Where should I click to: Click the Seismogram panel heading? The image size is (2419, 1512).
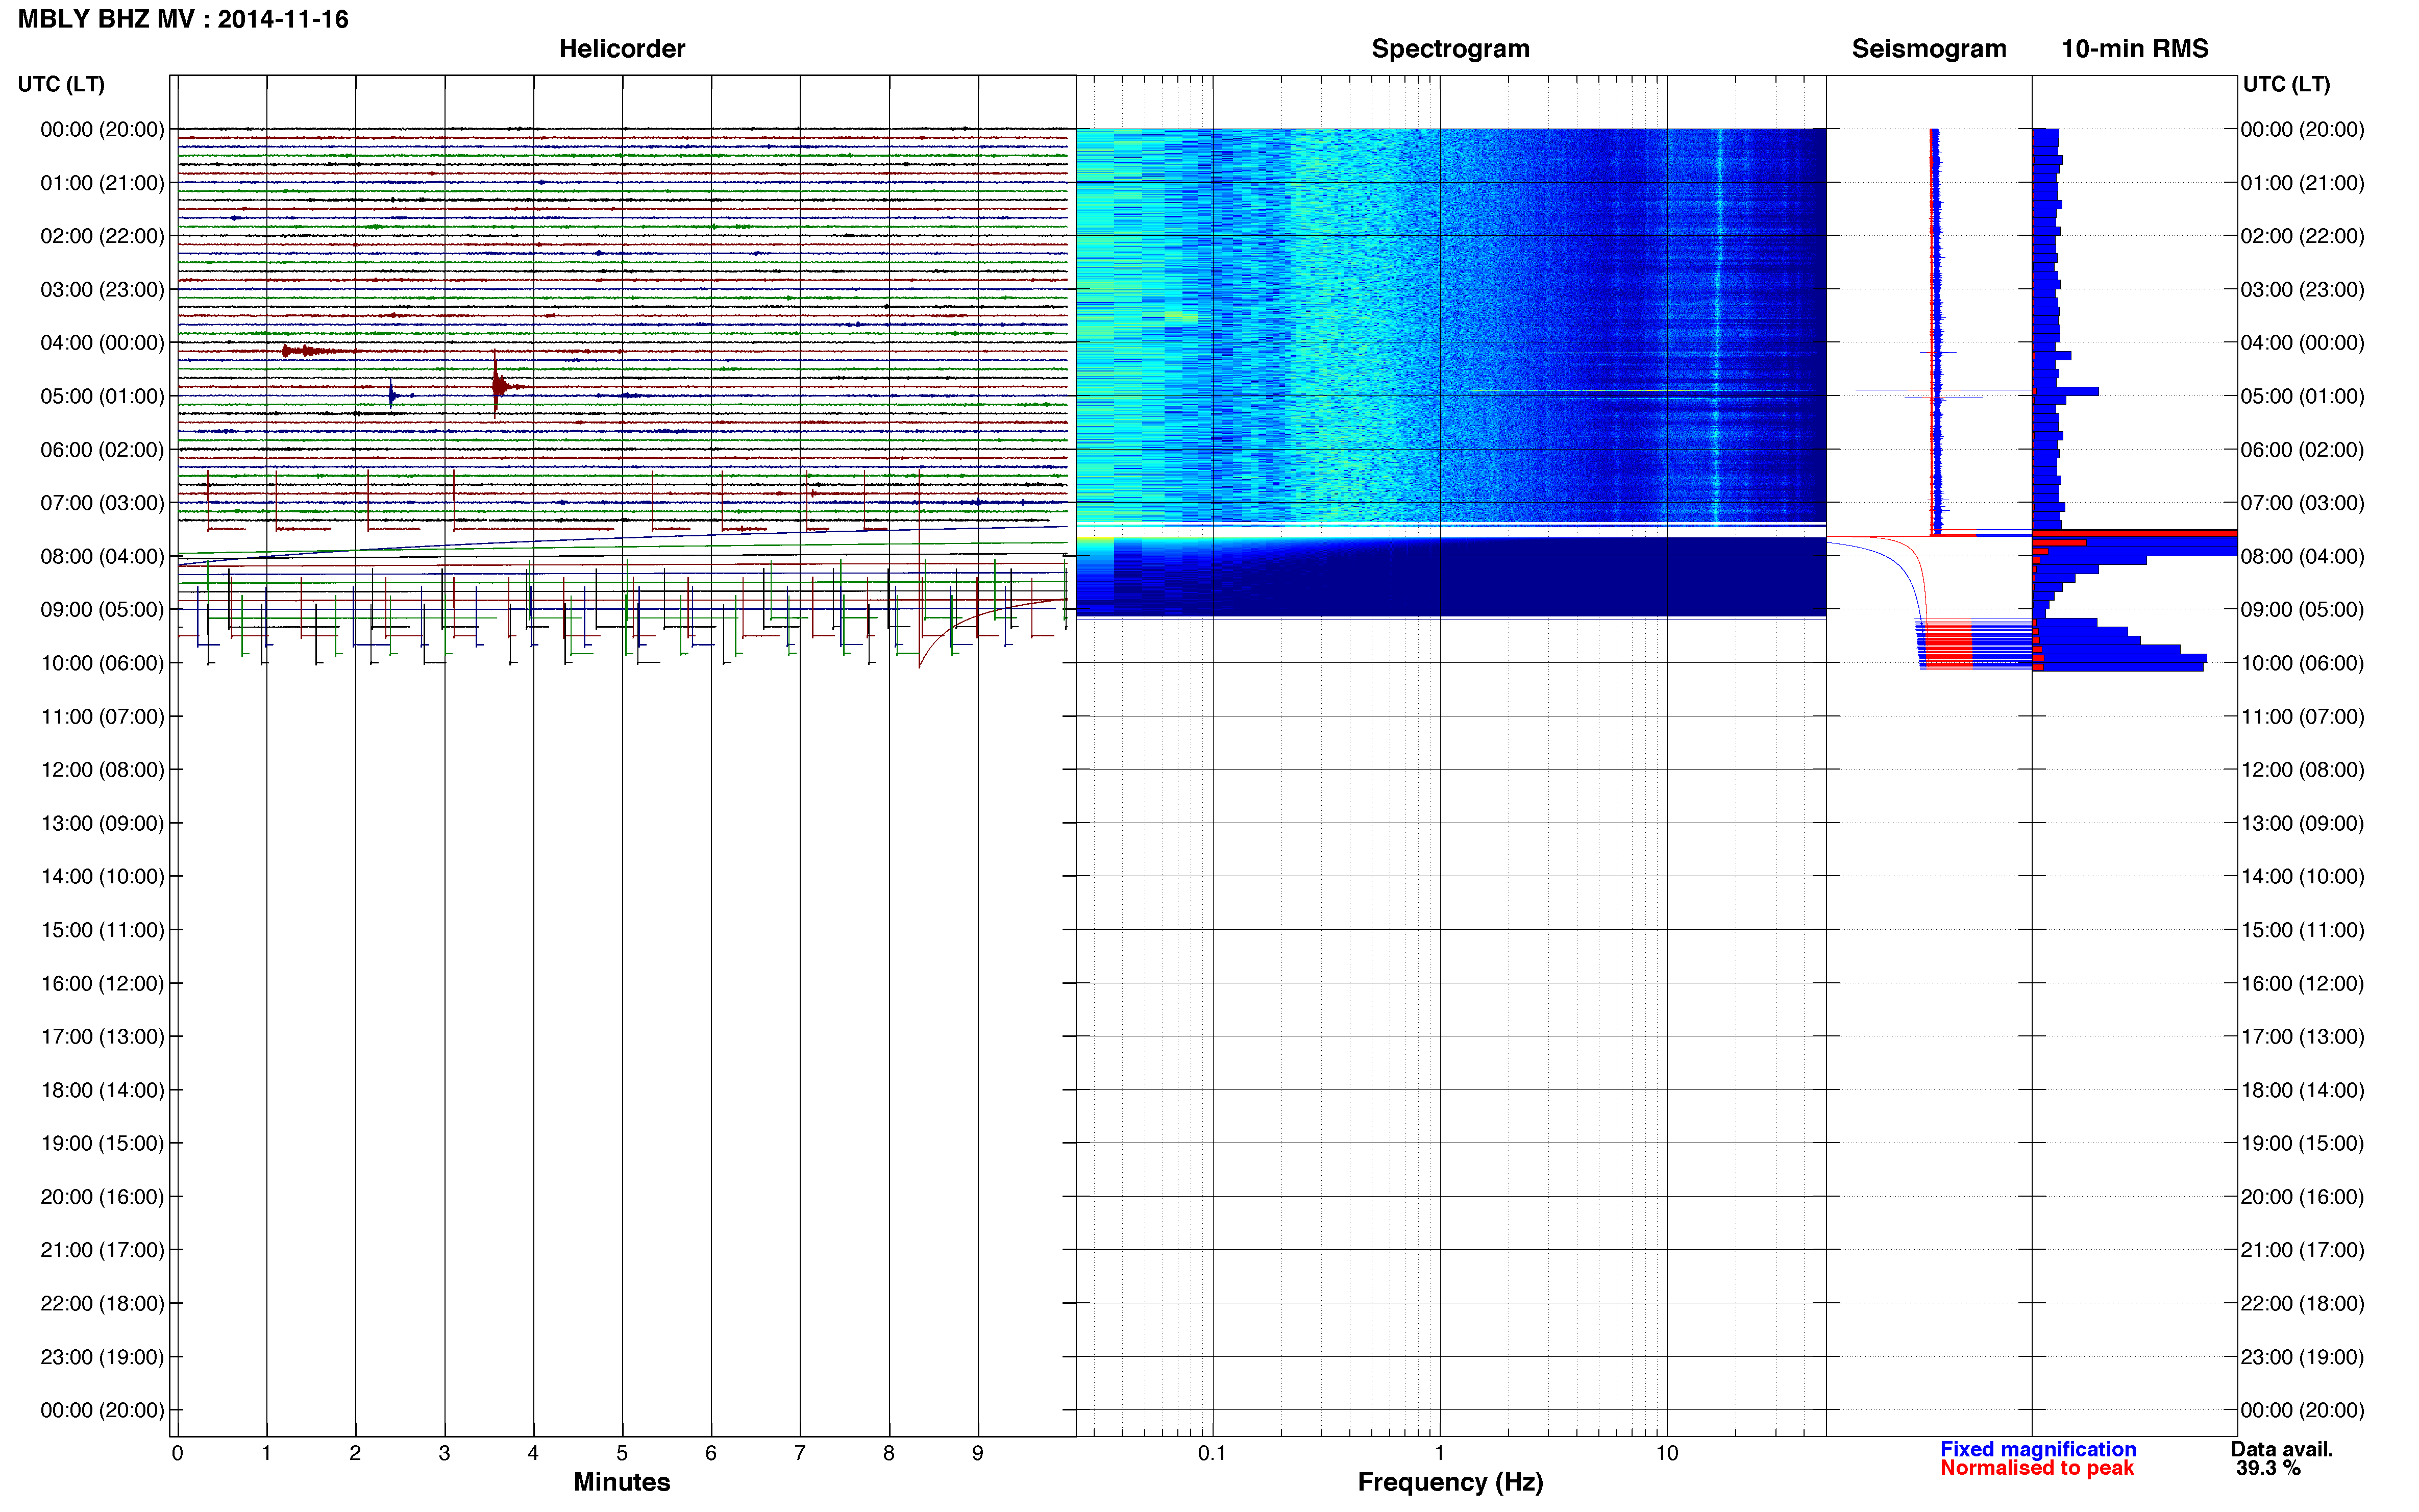tap(1928, 48)
